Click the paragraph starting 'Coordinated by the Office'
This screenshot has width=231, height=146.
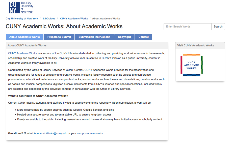[x=86, y=79]
